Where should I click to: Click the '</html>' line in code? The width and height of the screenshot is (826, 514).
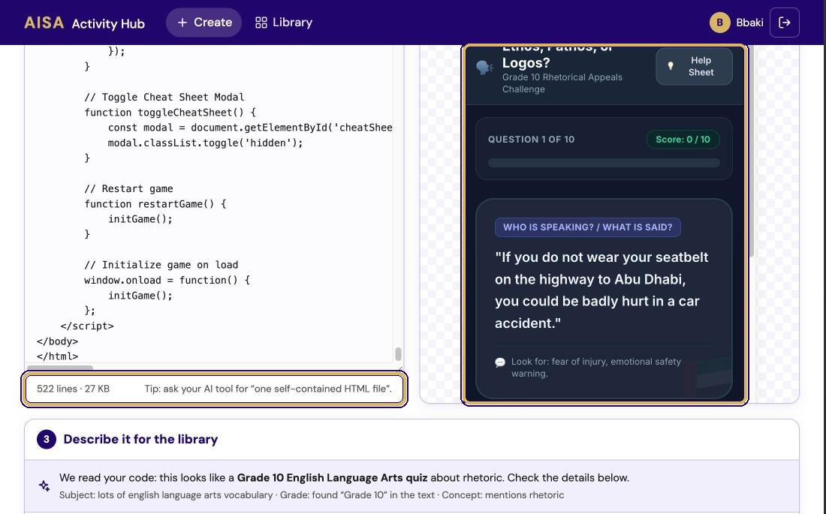(57, 356)
